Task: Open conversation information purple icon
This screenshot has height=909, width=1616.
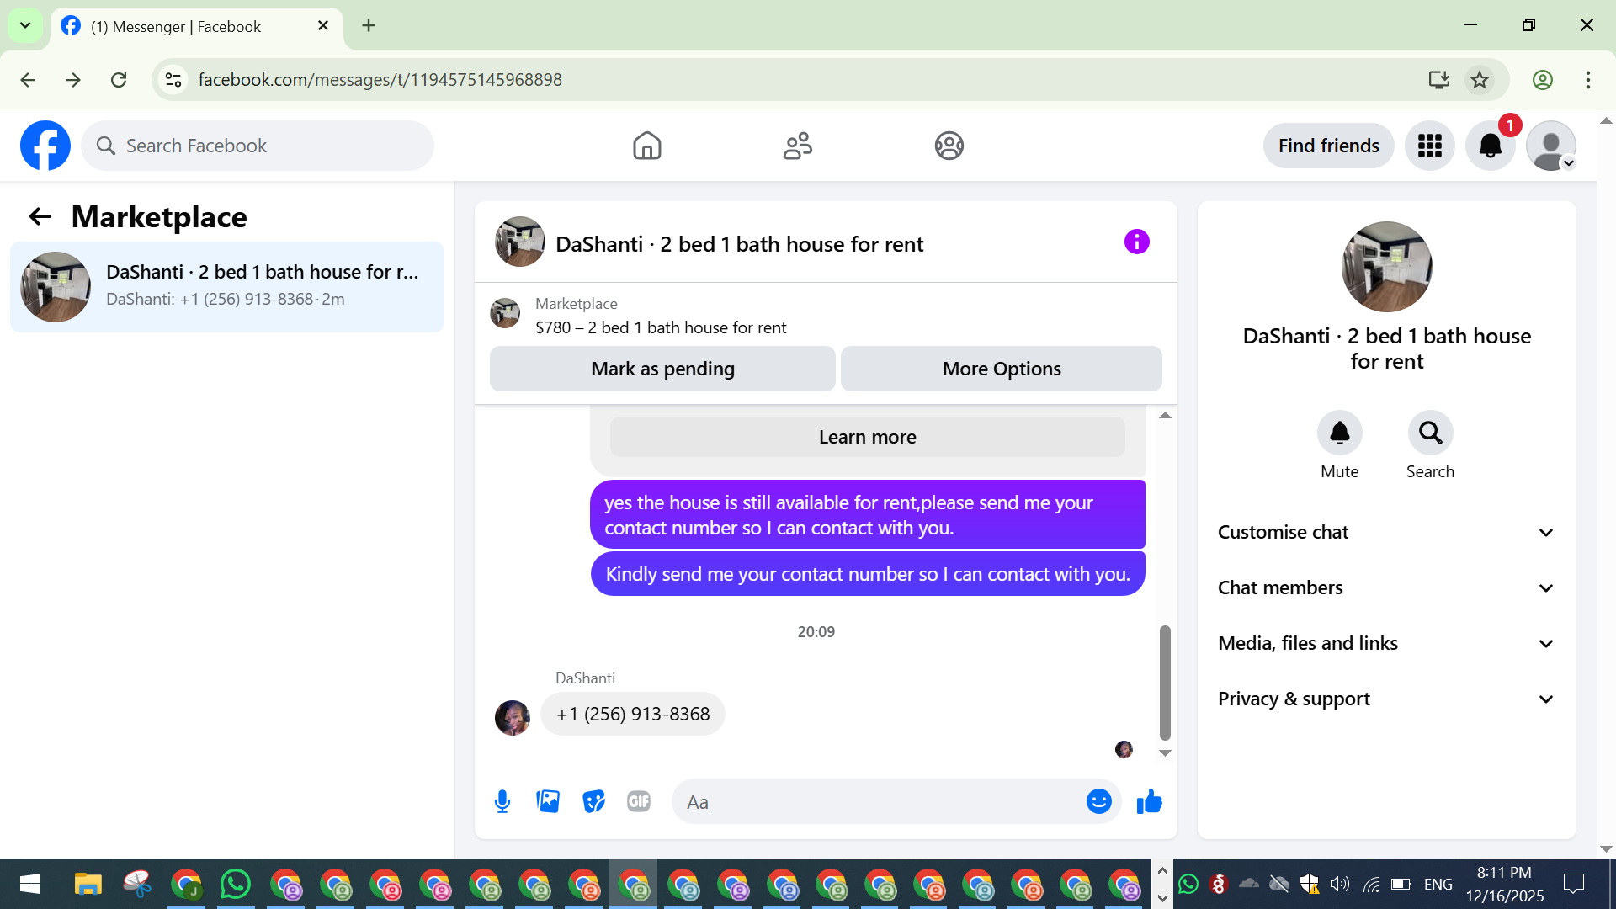Action: [x=1137, y=242]
